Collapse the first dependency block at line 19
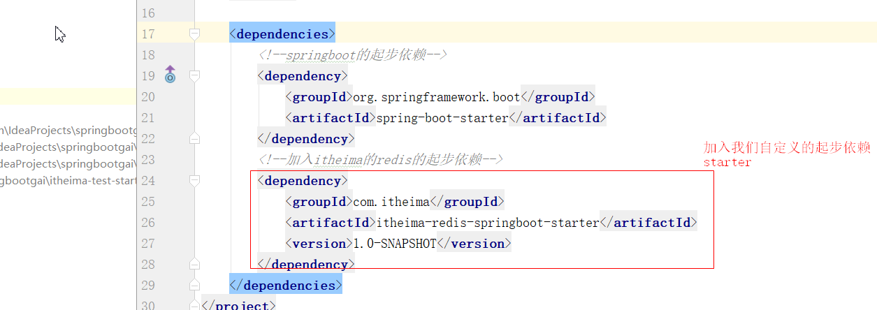Image resolution: width=877 pixels, height=310 pixels. coord(194,75)
